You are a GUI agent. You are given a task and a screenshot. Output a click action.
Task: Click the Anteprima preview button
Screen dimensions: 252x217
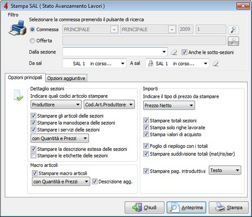(x=187, y=208)
